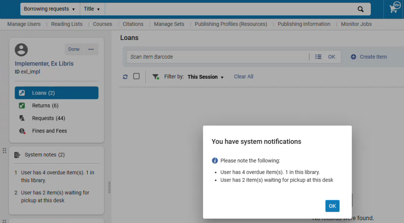Open Publishing Profiles (Resources) menu item

[x=231, y=24]
